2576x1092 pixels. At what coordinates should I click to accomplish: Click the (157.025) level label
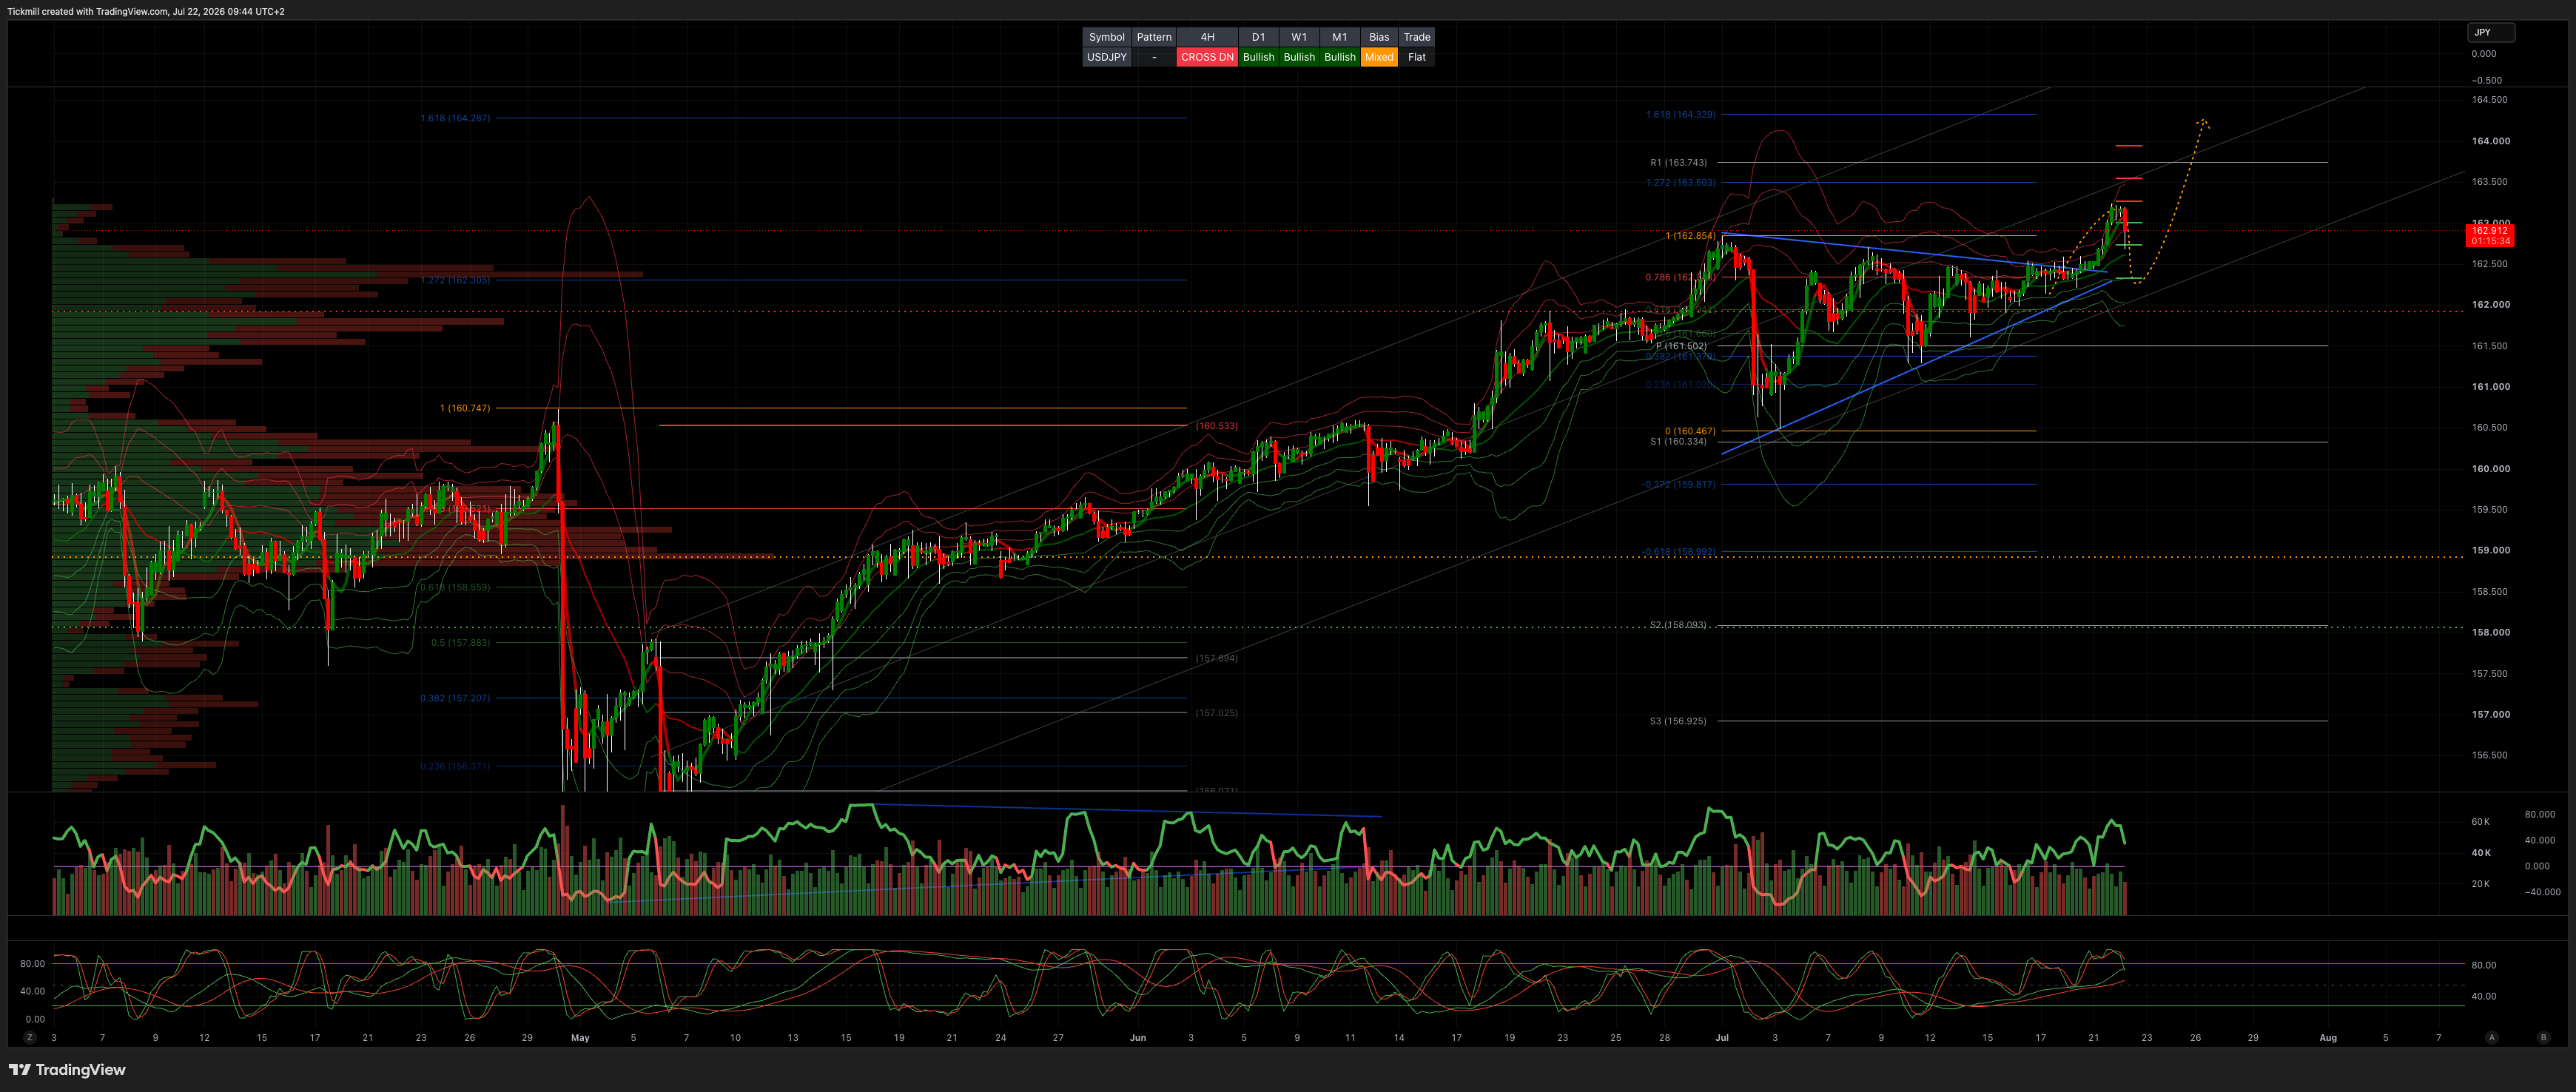pos(1217,713)
